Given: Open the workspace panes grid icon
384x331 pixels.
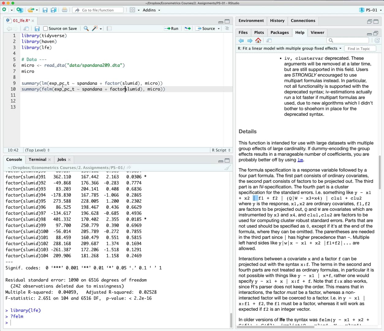Looking at the screenshot, I should click(132, 10).
